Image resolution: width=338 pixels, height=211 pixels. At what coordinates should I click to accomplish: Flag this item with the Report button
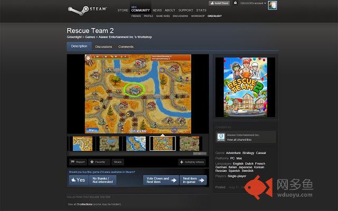point(77,162)
